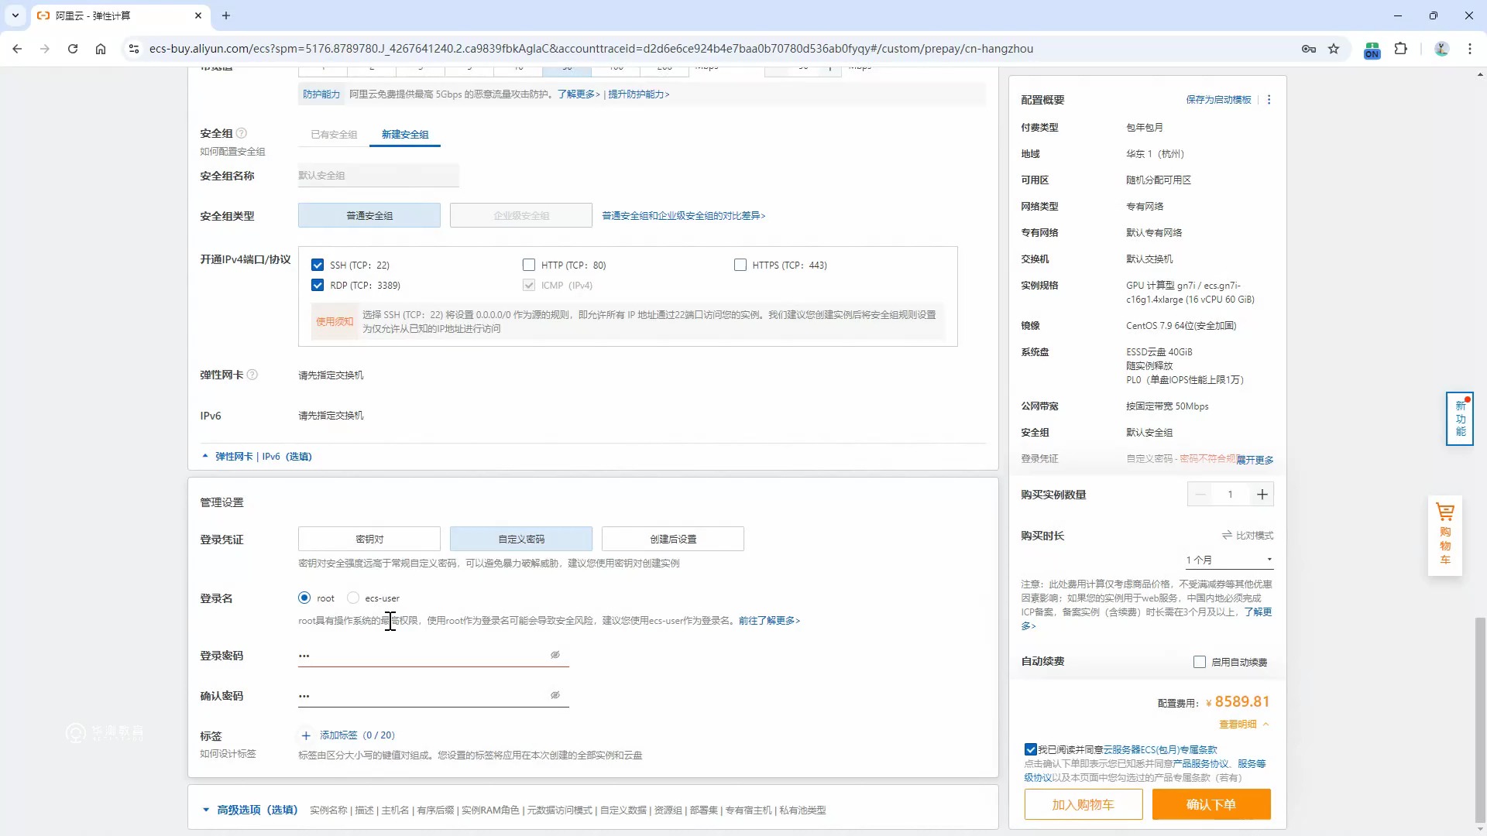Viewport: 1487px width, 836px height.
Task: Open the 云服务器ECS(包月)专属条款 link
Action: 1160,749
